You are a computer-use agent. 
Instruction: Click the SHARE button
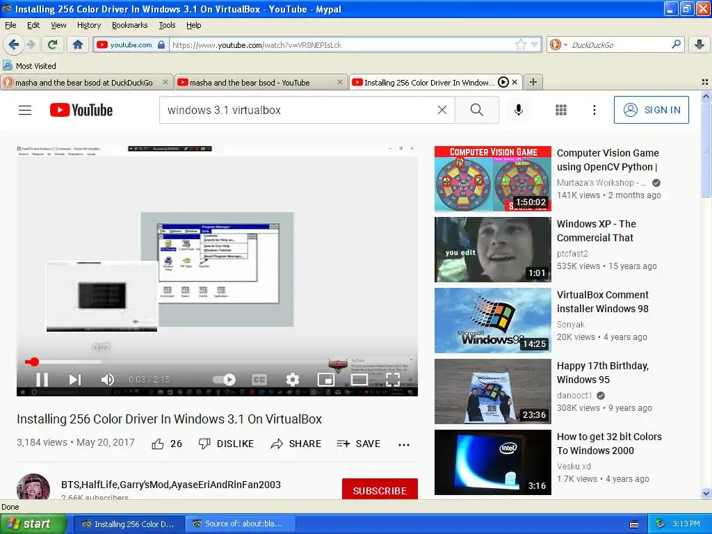click(x=296, y=444)
